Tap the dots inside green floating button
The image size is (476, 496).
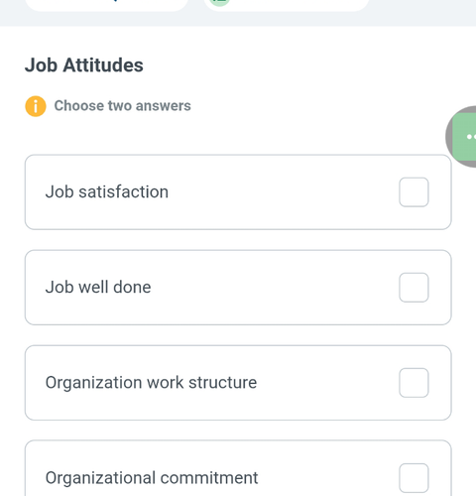(x=471, y=137)
